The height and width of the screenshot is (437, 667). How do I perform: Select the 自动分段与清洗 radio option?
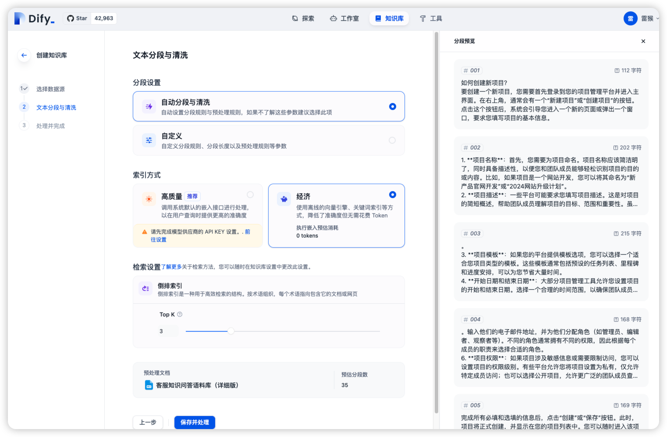click(392, 107)
